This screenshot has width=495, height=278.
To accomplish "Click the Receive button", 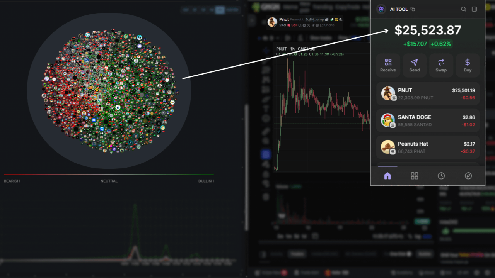I will [x=388, y=65].
